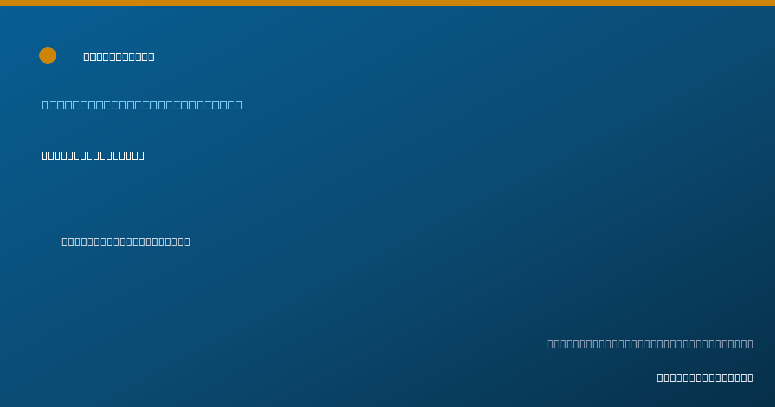Click empty blue area between subtitle and indented line
The height and width of the screenshot is (407, 775).
258,198
